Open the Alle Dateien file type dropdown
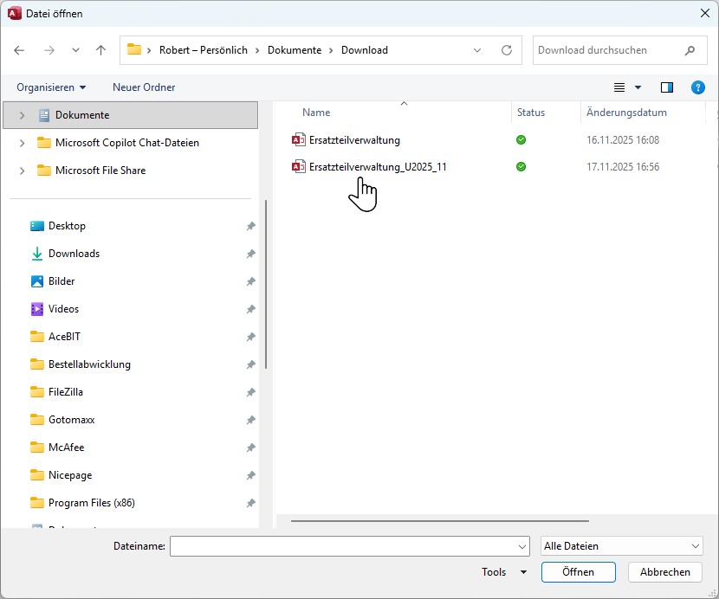Viewport: 719px width, 599px height. [621, 546]
